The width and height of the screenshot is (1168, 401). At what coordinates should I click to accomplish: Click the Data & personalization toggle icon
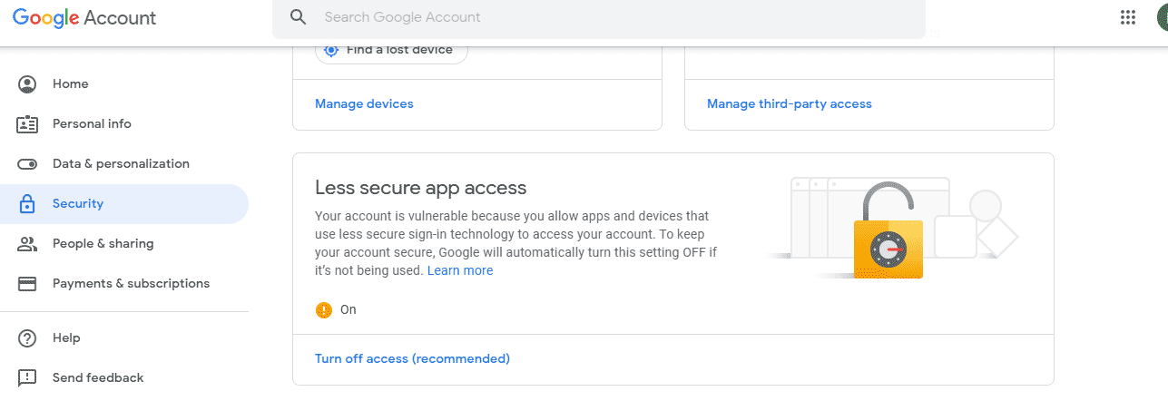coord(27,164)
